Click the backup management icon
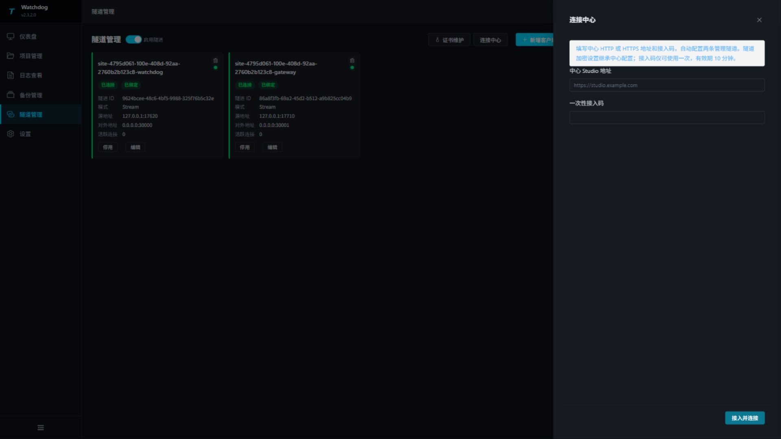The height and width of the screenshot is (439, 781). pos(11,95)
